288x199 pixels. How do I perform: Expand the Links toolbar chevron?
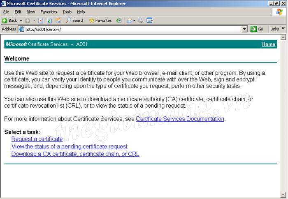tap(283, 28)
